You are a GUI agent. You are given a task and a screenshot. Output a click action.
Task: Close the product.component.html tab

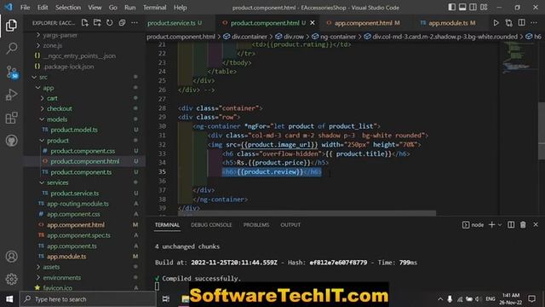pos(313,23)
